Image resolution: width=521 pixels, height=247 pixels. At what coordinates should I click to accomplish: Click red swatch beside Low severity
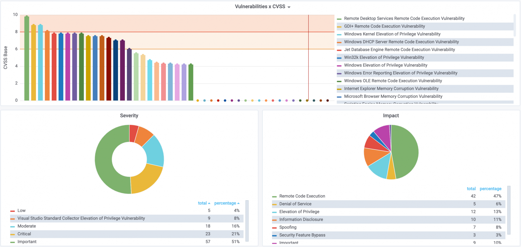[x=12, y=211]
